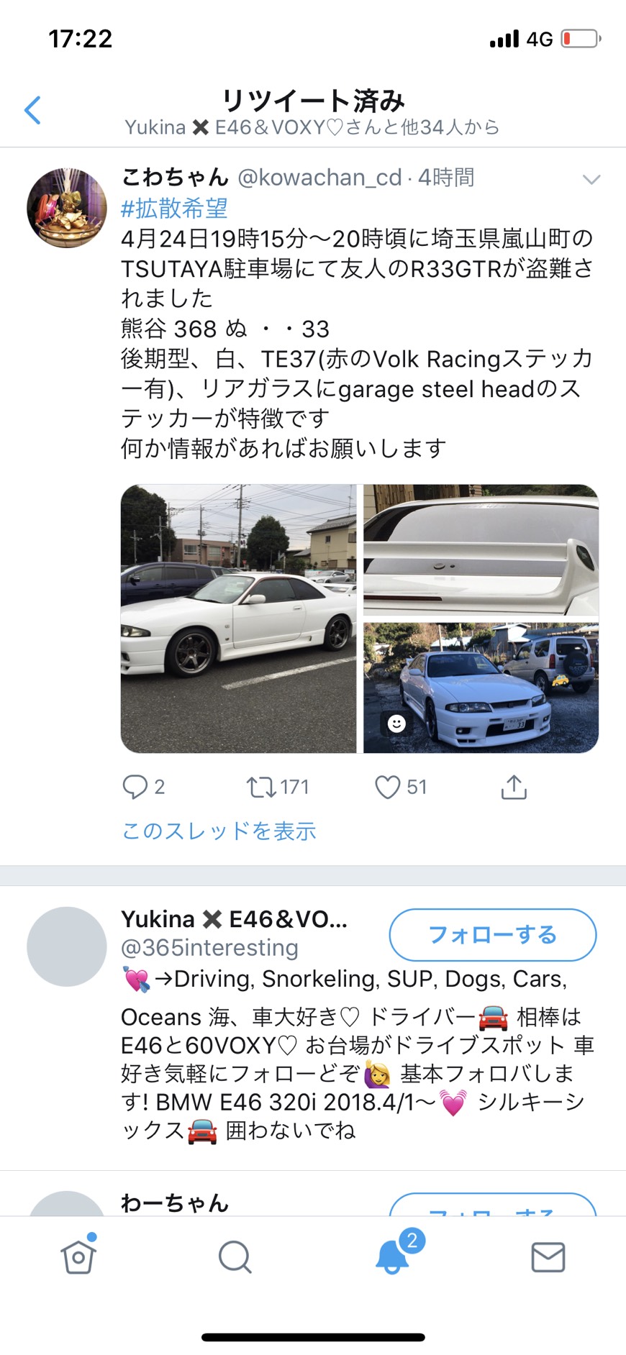The image size is (626, 1355).
Task: Open the Messages envelope tab
Action: coord(548,1257)
